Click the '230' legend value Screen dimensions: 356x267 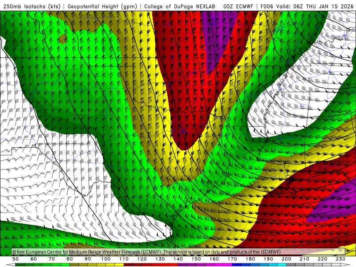pyautogui.click(x=340, y=259)
